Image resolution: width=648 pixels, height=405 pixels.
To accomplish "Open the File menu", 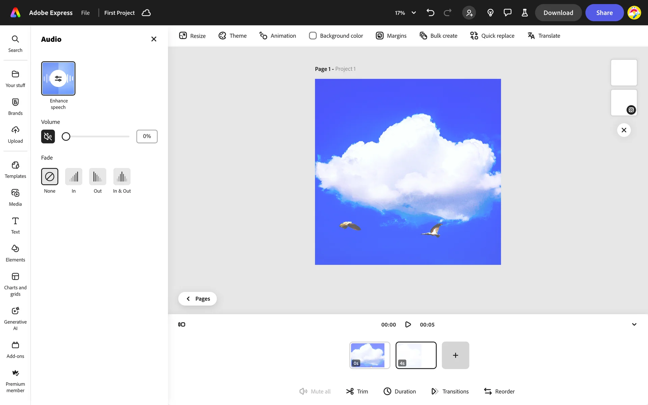I will [85, 13].
